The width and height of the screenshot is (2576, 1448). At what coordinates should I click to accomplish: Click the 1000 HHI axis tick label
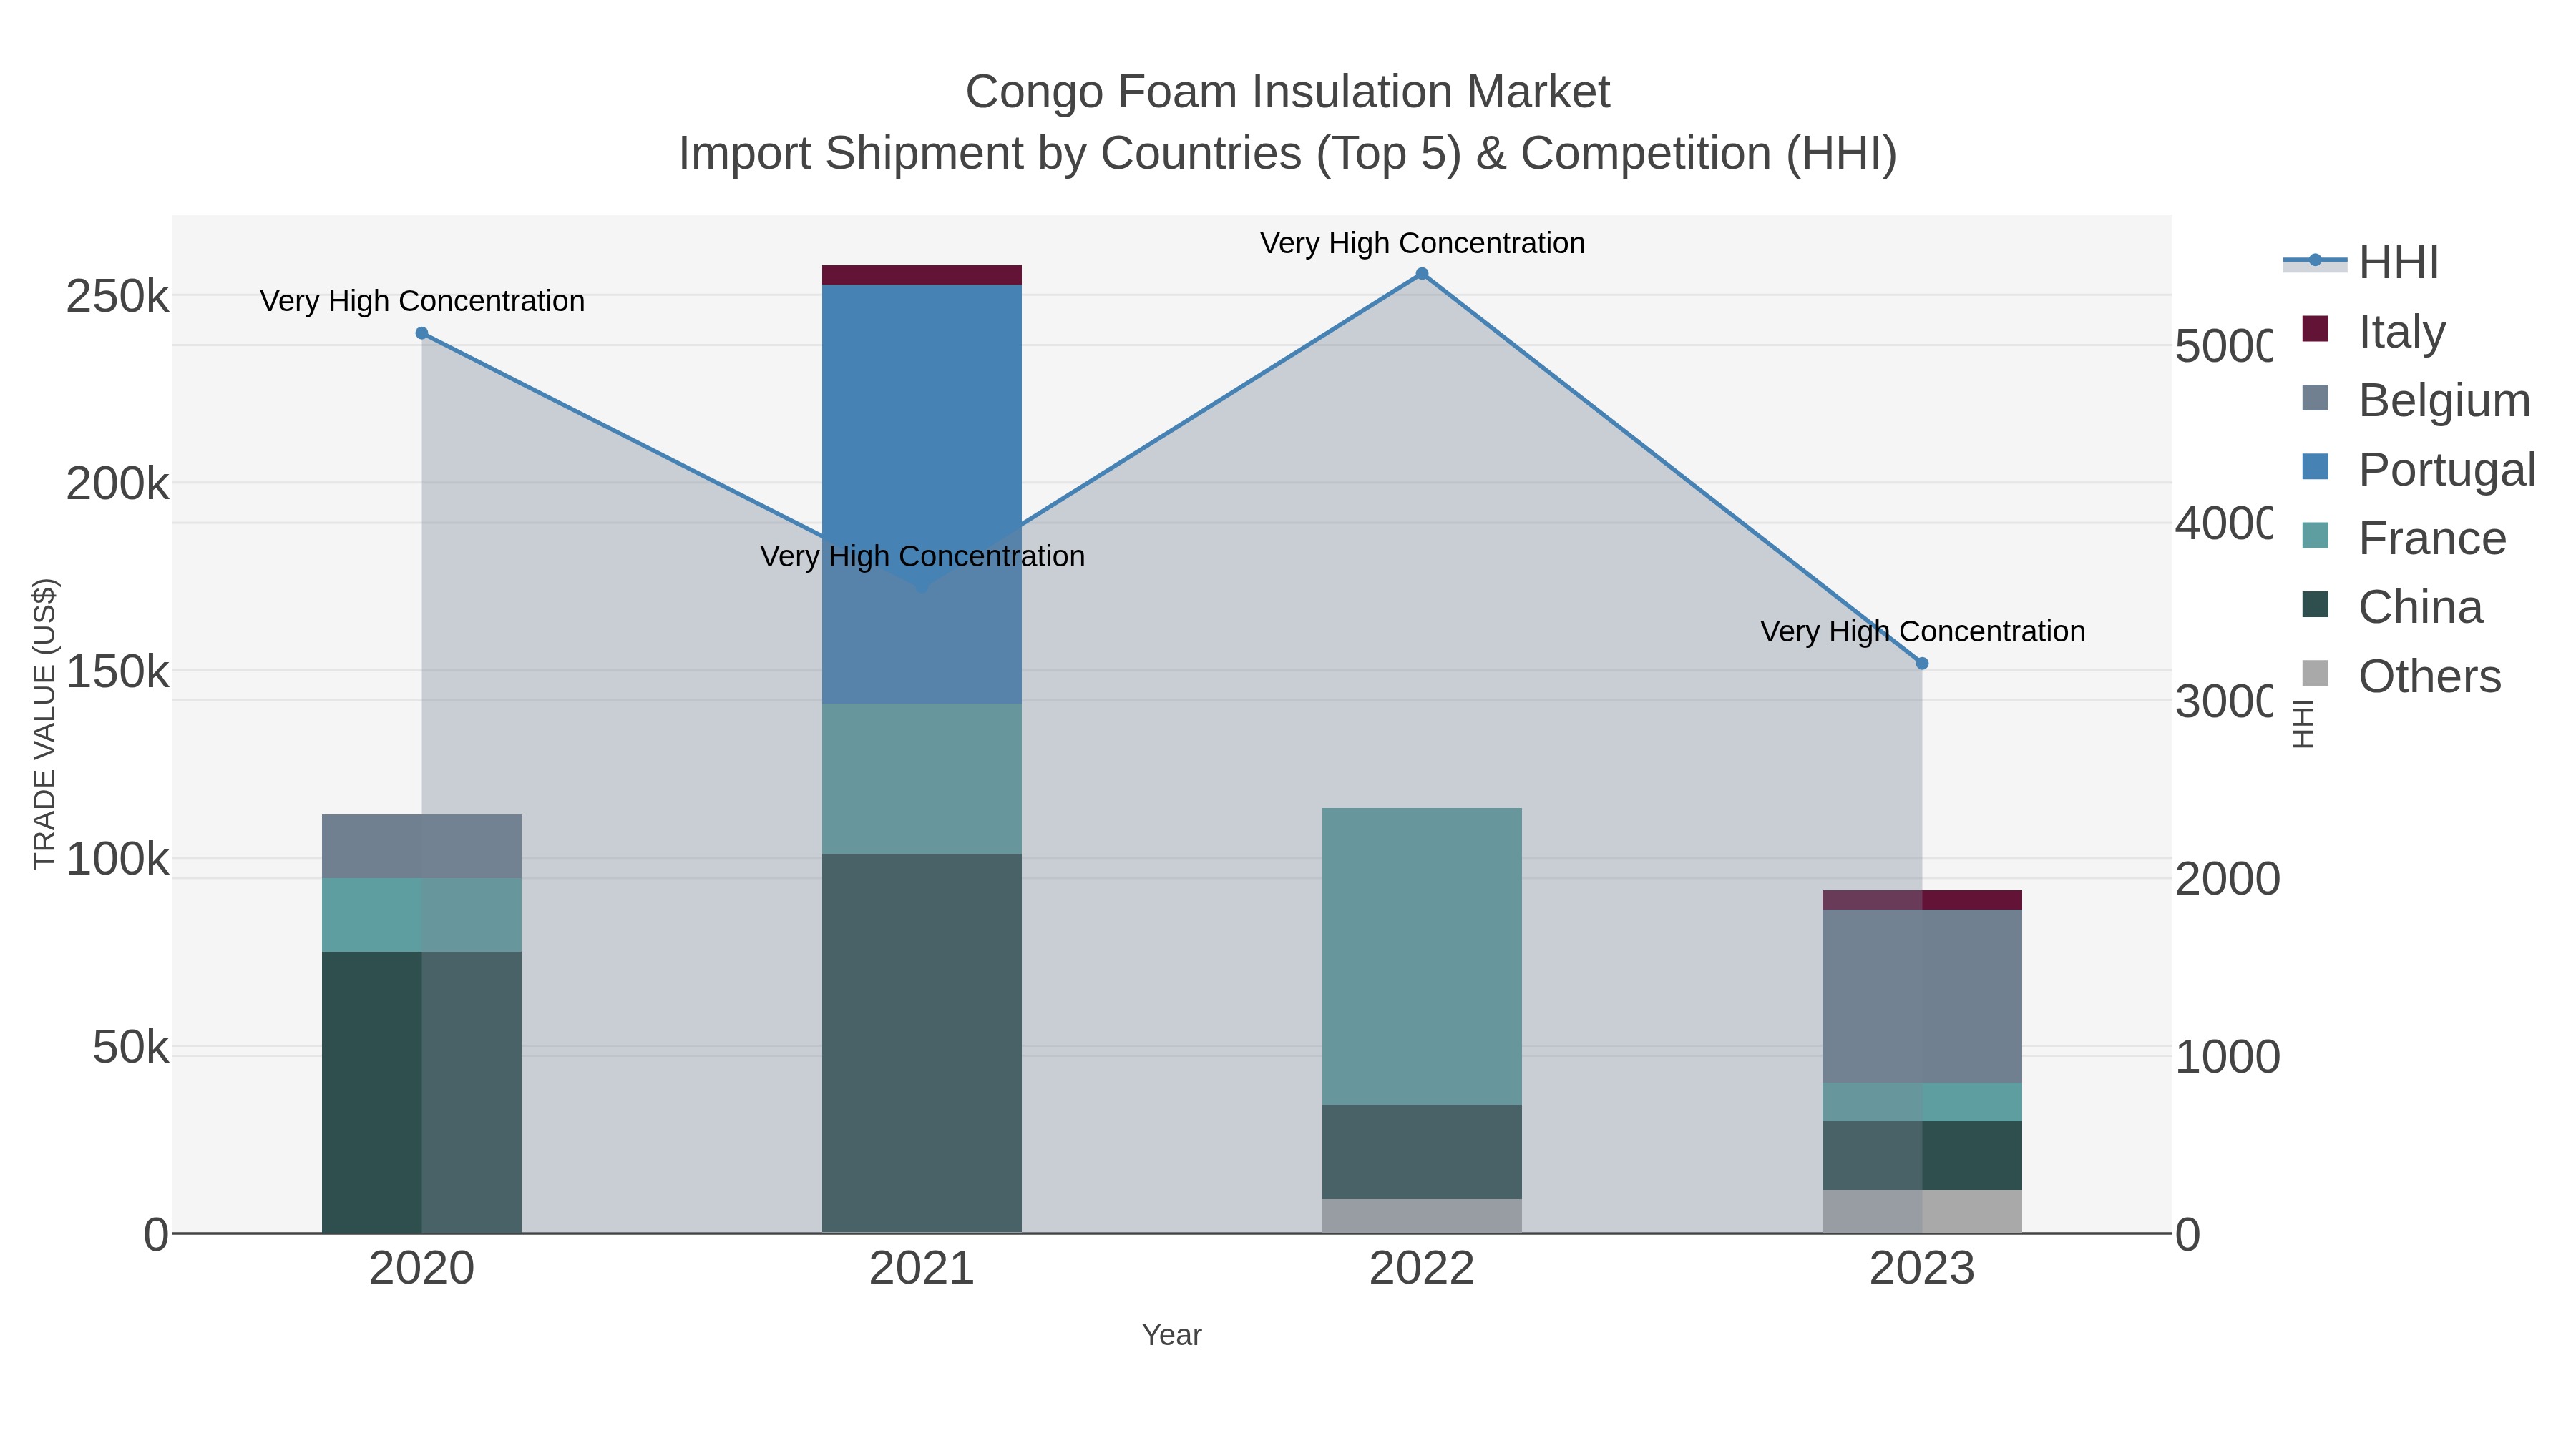point(2228,1058)
